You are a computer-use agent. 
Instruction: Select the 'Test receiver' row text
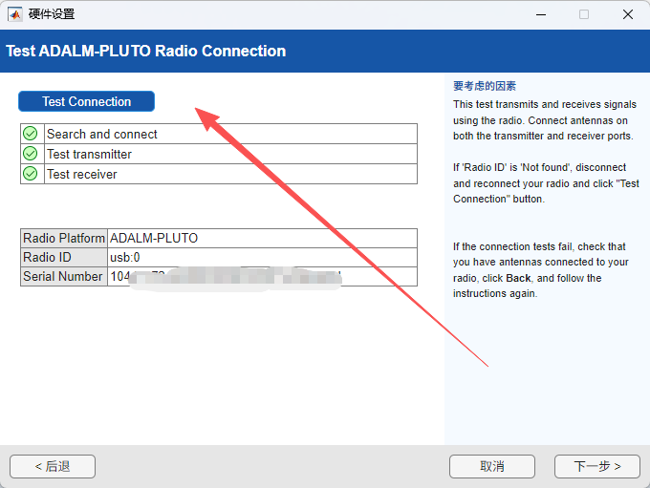pos(81,174)
